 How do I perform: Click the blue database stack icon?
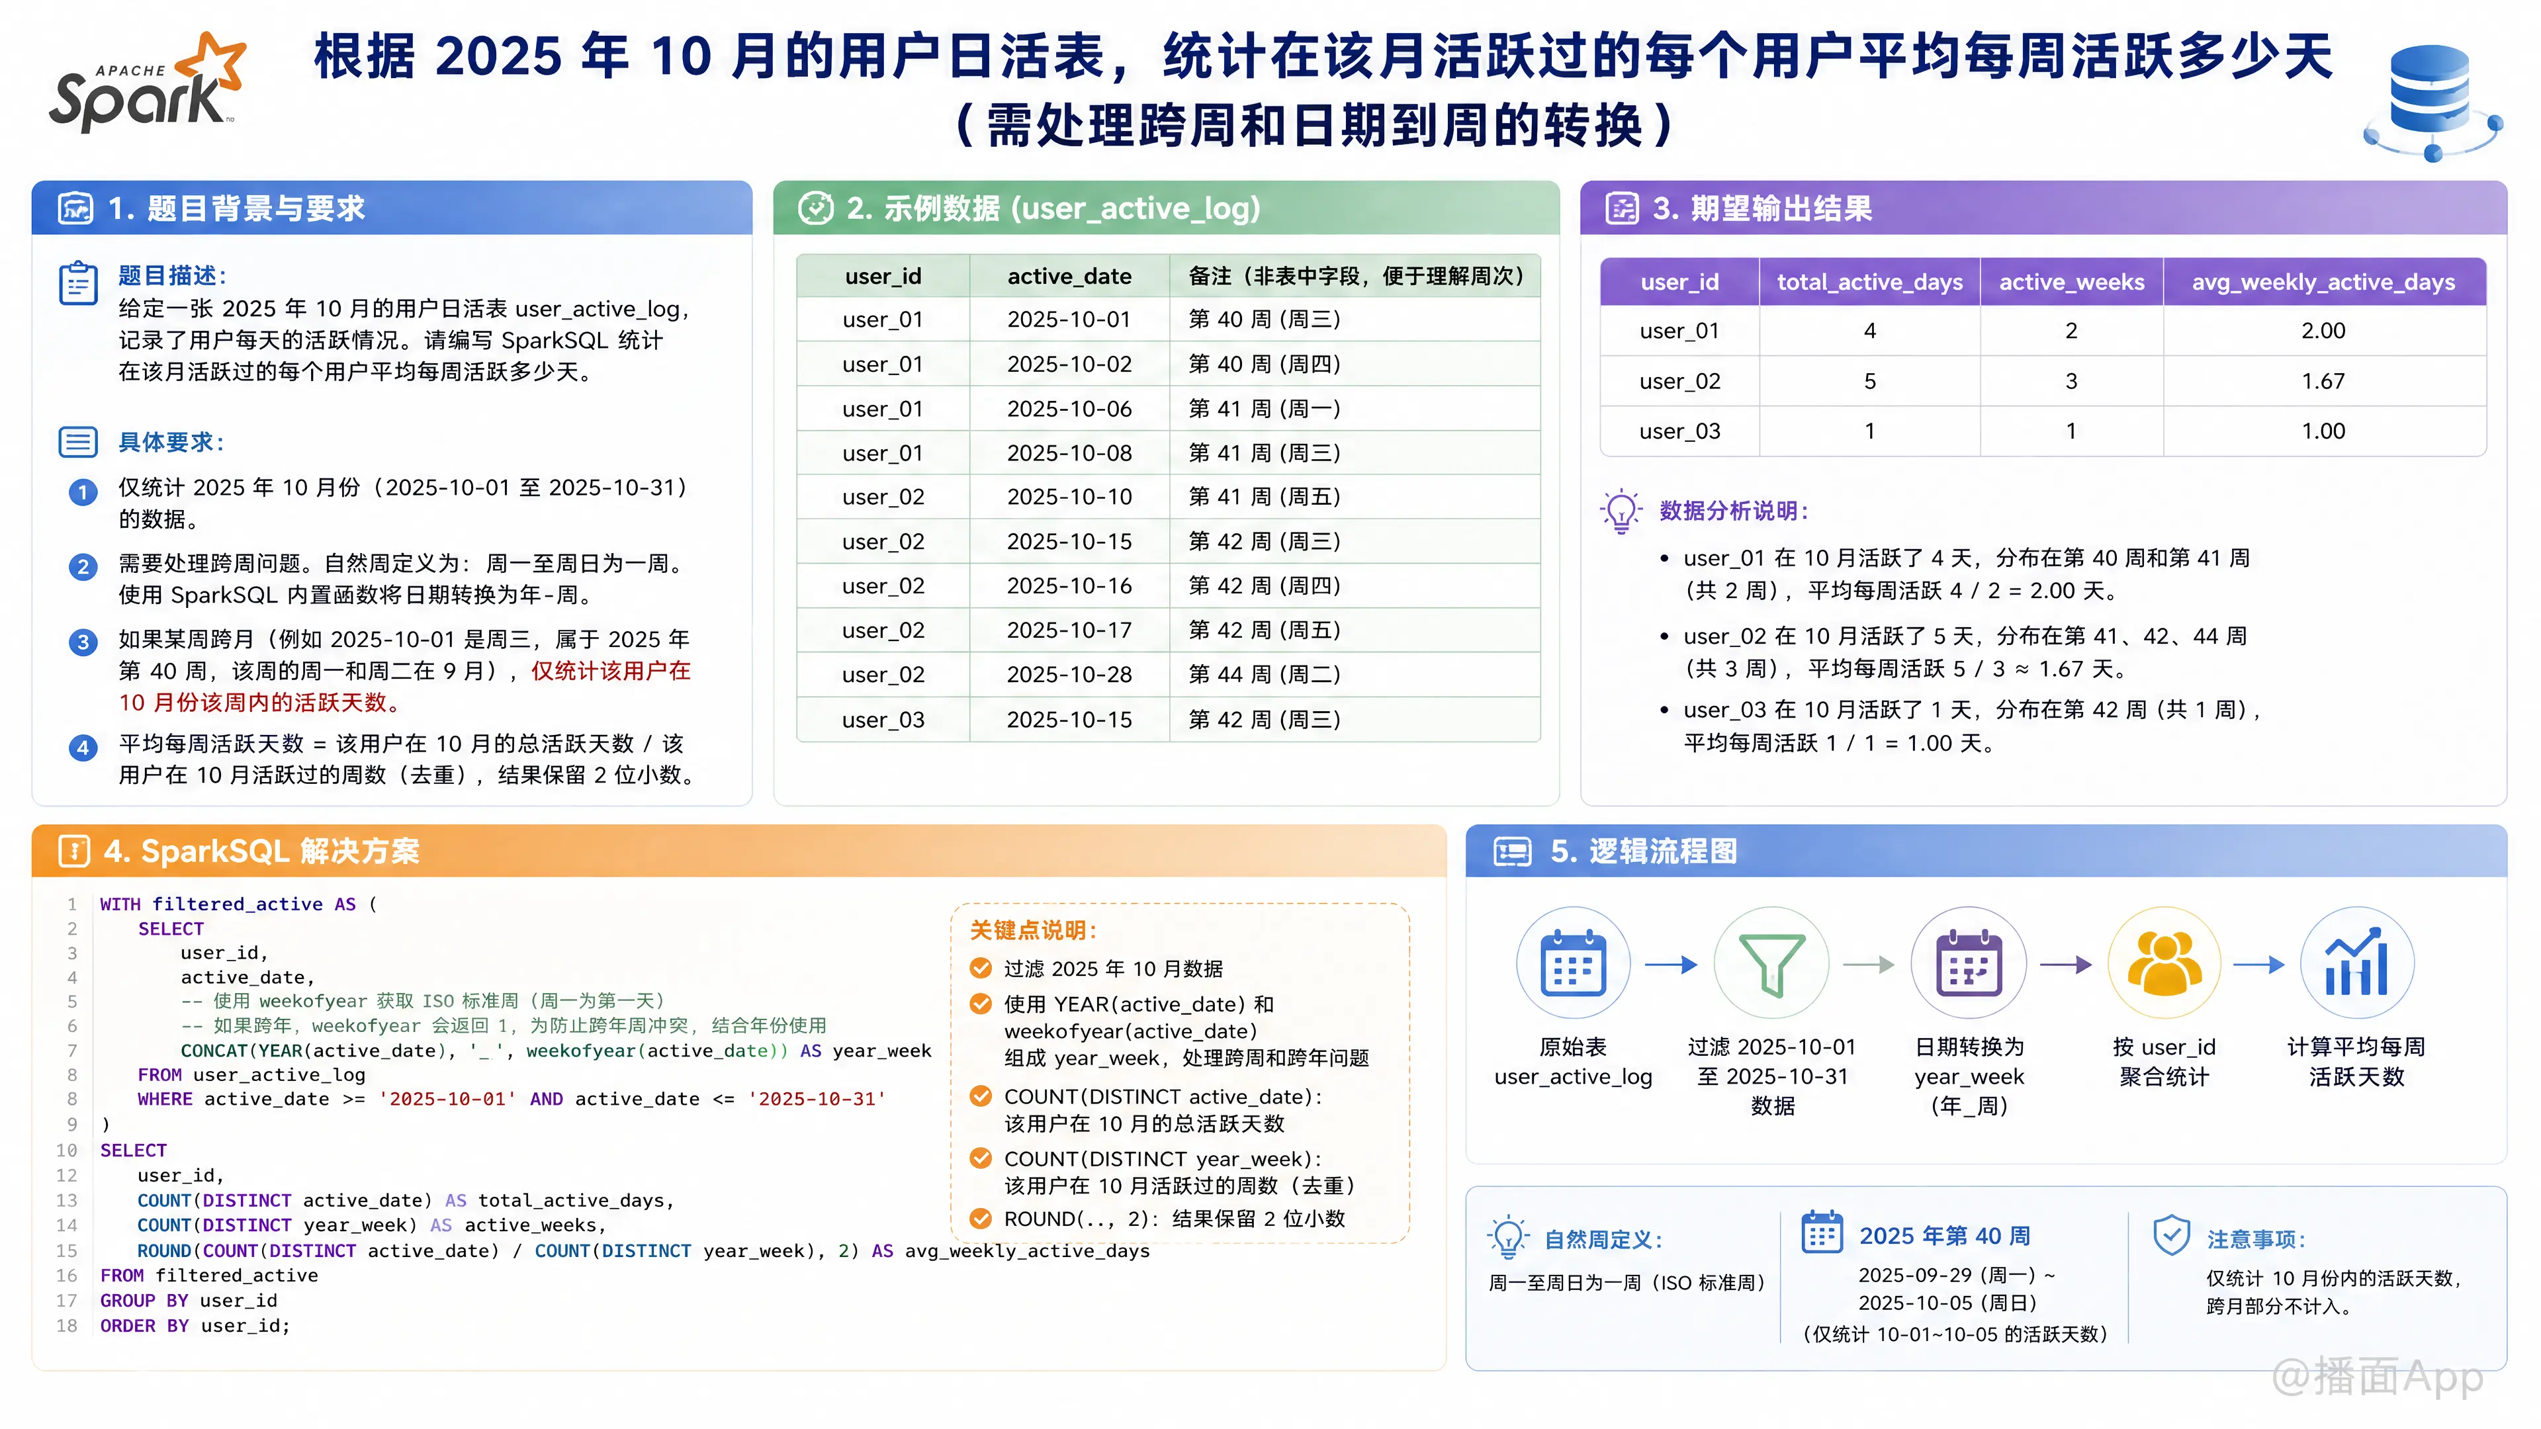[2432, 103]
